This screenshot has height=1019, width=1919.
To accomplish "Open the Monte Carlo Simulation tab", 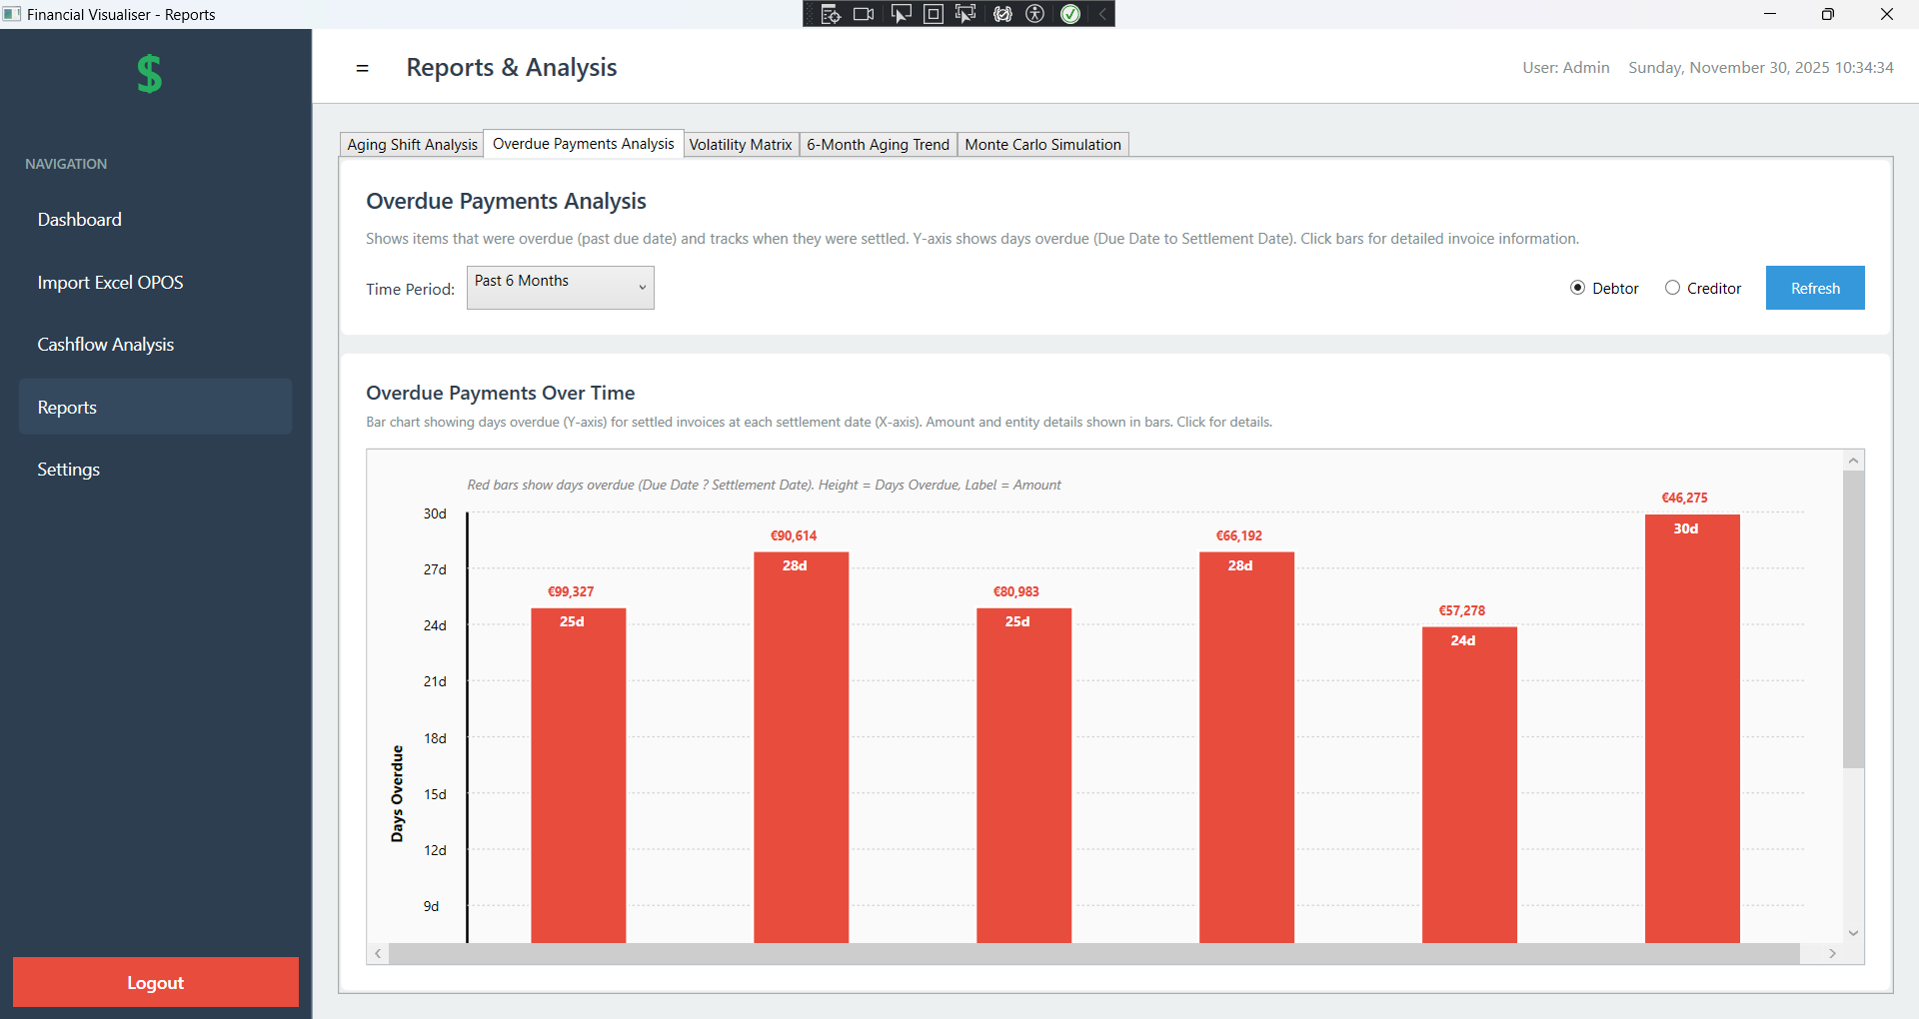I will 1042,145.
